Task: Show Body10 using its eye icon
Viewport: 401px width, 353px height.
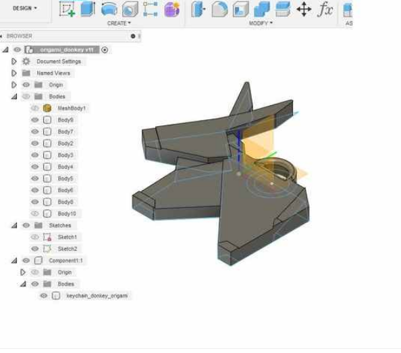Action: click(x=35, y=214)
